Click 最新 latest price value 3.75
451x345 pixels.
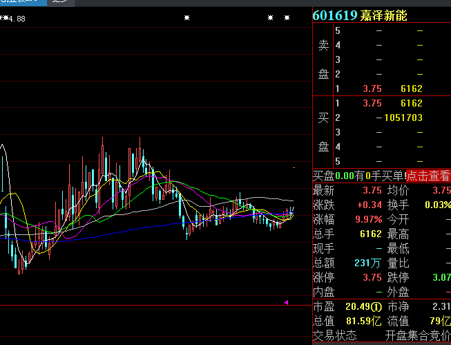tap(372, 190)
